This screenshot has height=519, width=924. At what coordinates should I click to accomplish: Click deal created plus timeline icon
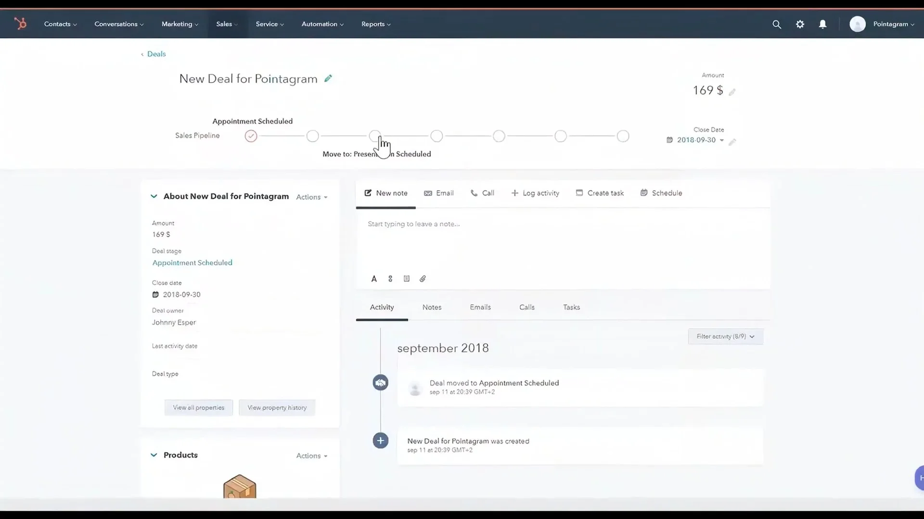pos(381,440)
